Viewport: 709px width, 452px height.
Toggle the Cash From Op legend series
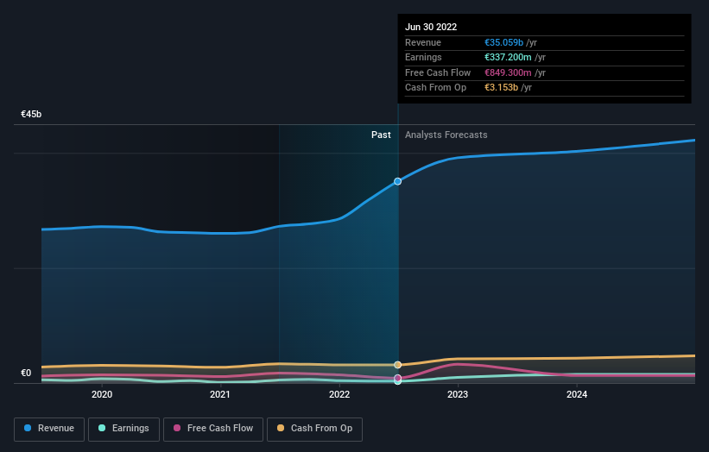[x=314, y=429]
